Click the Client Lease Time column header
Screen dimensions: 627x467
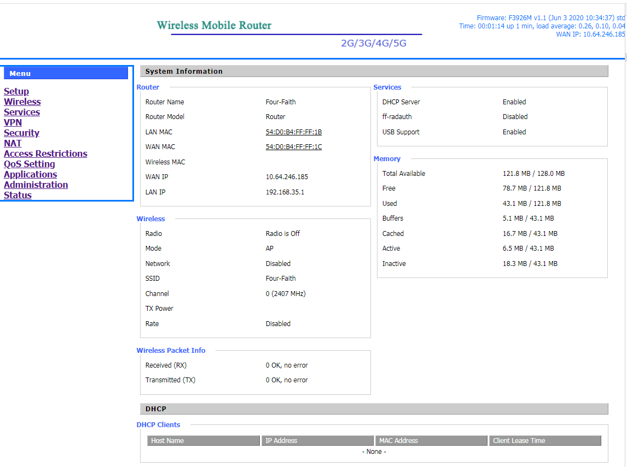coord(545,441)
